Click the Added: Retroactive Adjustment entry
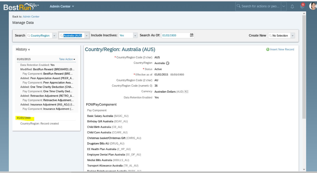The image size is (317, 173). 47,96
